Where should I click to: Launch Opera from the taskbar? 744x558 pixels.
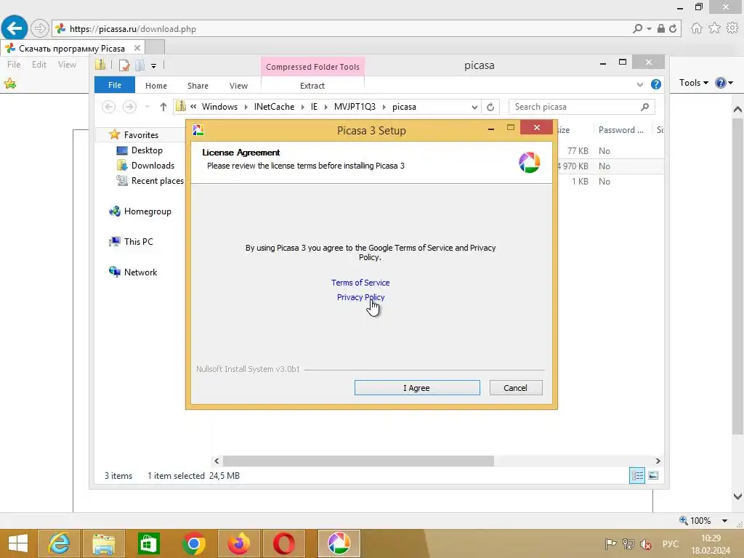coord(284,543)
